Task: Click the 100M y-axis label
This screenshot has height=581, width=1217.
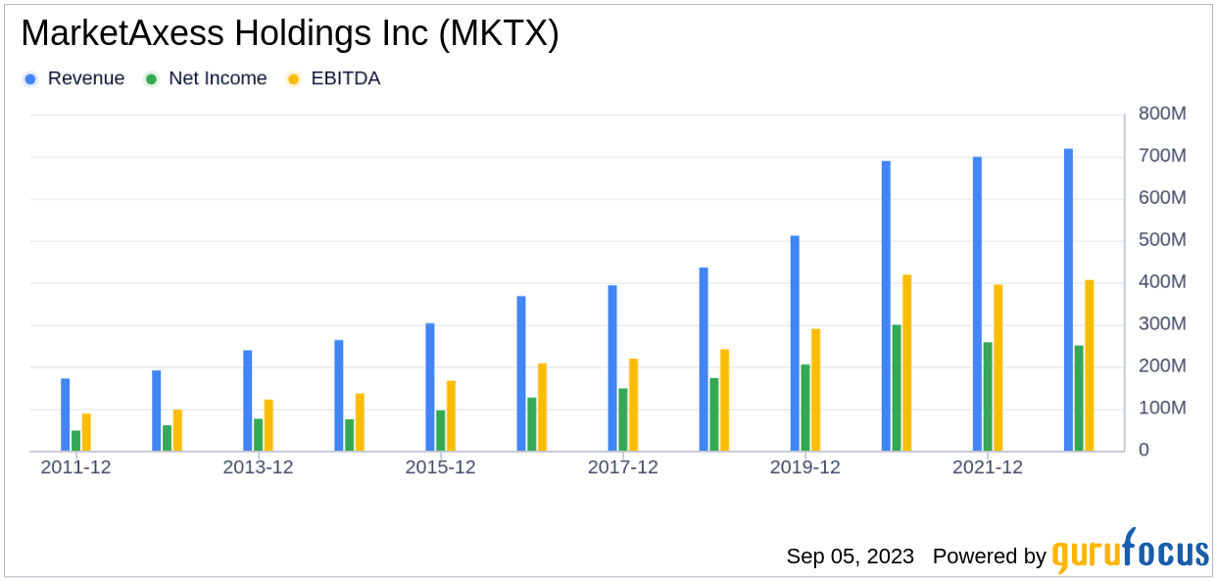Action: pyautogui.click(x=1162, y=409)
